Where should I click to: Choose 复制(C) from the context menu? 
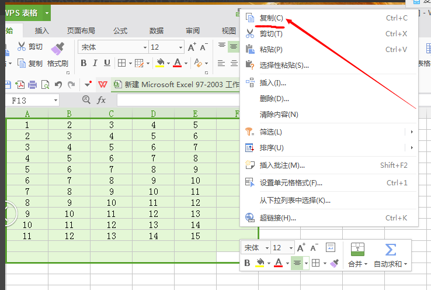tap(329, 18)
